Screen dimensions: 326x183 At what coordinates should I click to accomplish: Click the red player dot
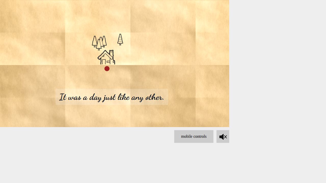107,69
